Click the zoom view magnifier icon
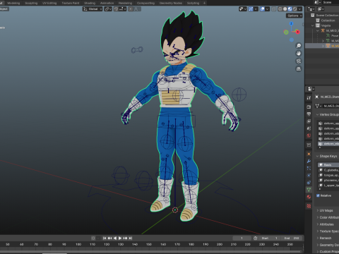Screen dimensions: 339x254 299,46
